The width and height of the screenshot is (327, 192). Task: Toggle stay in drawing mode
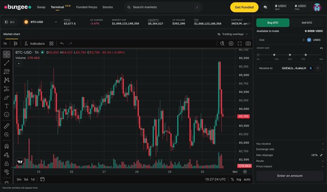click(x=7, y=155)
